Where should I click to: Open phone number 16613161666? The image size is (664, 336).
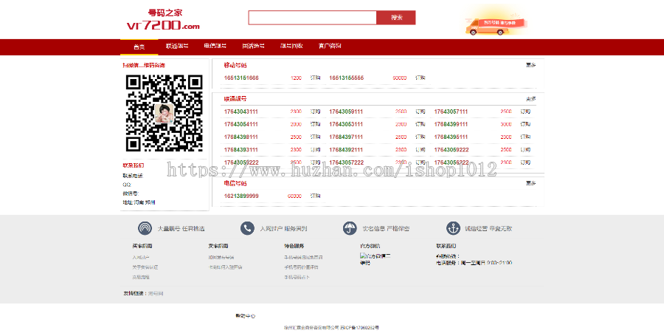(x=241, y=78)
